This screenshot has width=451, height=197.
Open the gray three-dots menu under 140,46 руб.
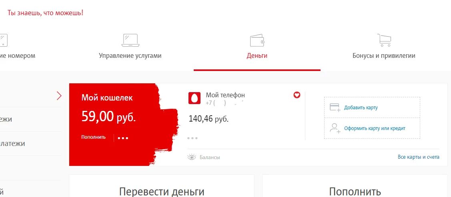(x=192, y=138)
